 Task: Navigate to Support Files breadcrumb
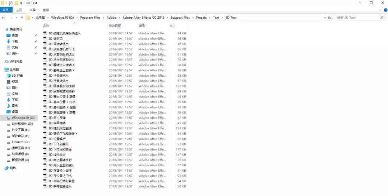[180, 18]
